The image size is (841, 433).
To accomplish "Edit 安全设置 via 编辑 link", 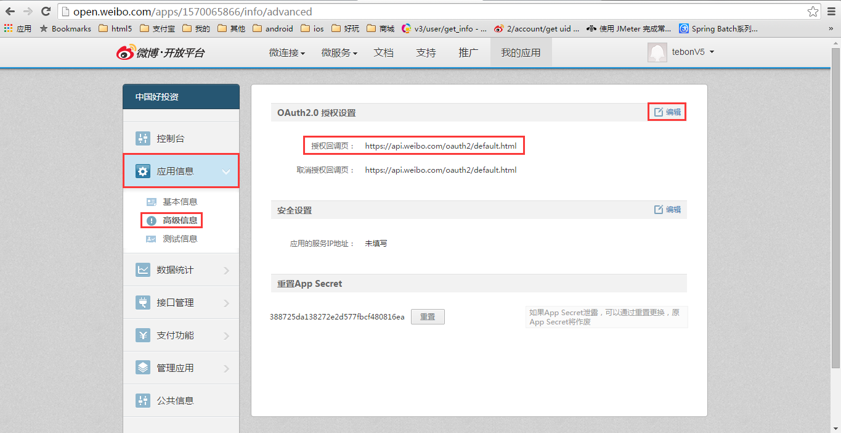I will click(667, 210).
